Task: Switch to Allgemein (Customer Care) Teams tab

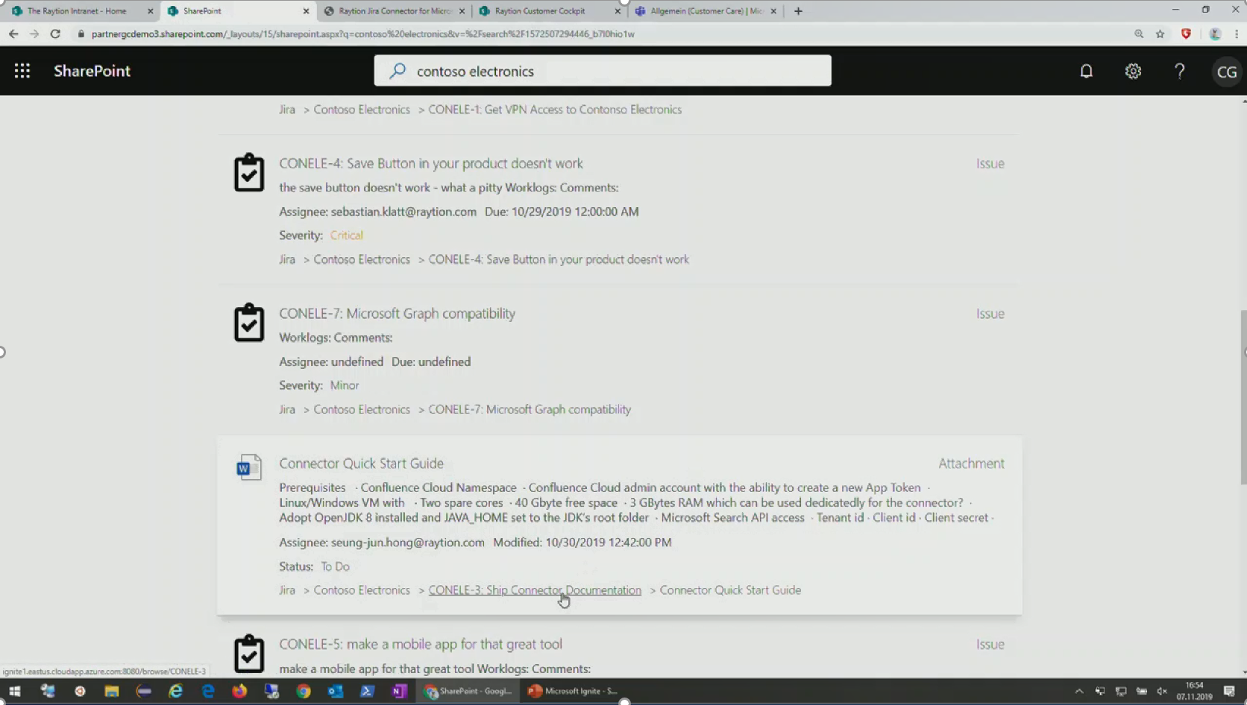Action: [706, 11]
